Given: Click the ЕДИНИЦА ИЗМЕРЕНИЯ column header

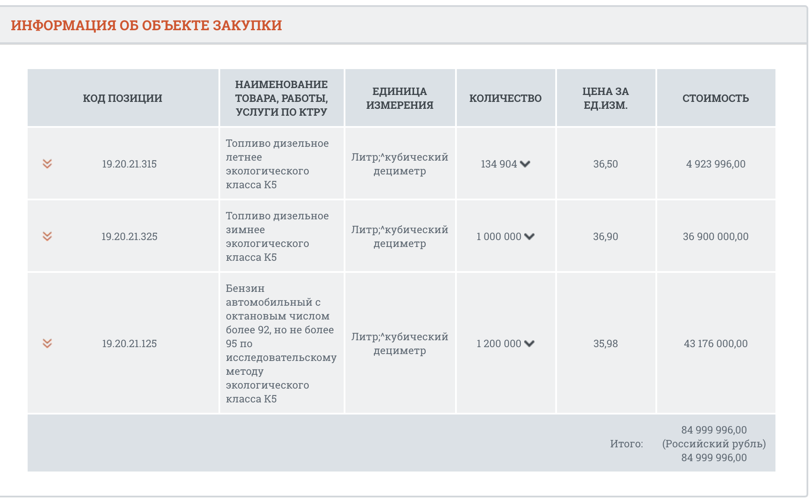Looking at the screenshot, I should coord(400,98).
